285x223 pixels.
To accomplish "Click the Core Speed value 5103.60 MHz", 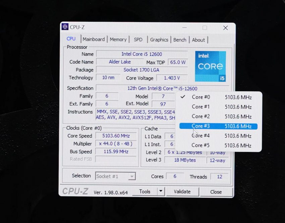I will tap(116, 136).
